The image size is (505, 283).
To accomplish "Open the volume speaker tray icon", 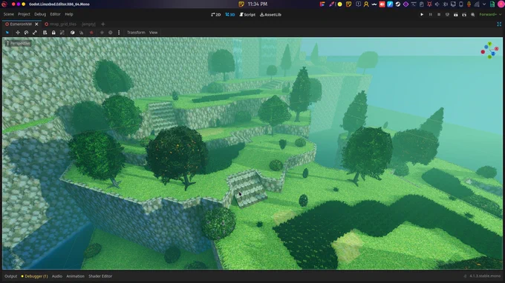I will tap(437, 4).
